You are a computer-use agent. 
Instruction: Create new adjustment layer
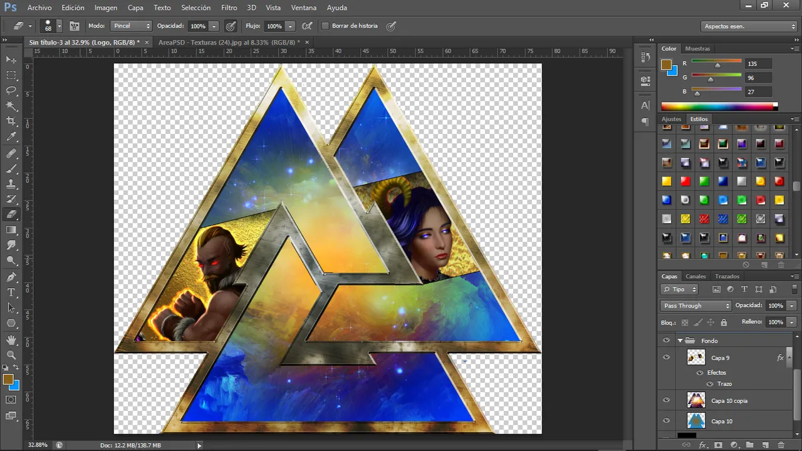734,445
